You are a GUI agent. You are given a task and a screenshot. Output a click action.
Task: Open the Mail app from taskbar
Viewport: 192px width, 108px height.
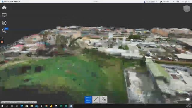37,106
